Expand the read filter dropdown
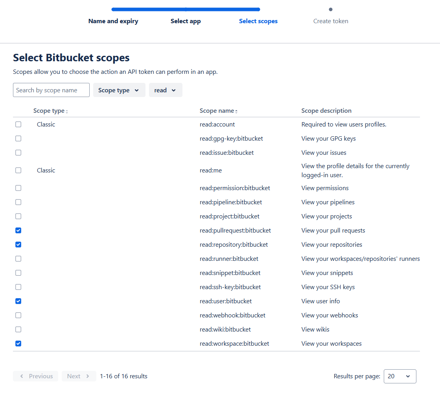The height and width of the screenshot is (394, 440). tap(165, 90)
